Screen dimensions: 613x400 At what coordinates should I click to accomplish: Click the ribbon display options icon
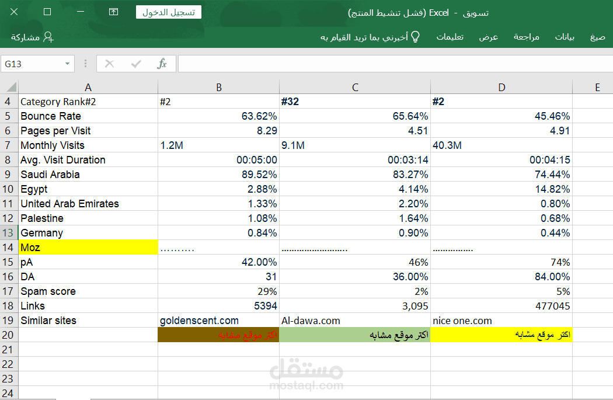[x=113, y=12]
